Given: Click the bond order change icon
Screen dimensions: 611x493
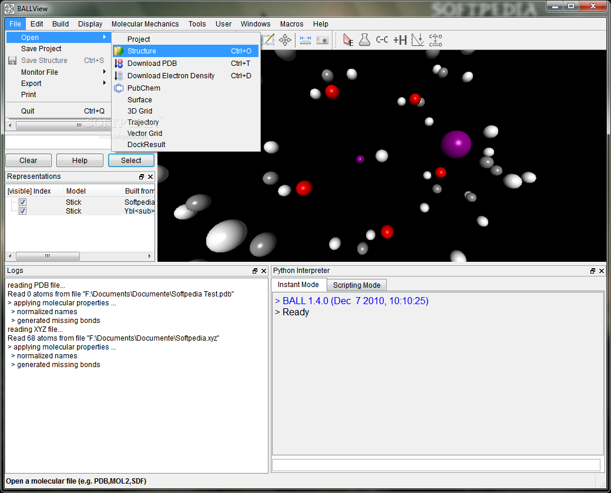Looking at the screenshot, I should [436, 40].
